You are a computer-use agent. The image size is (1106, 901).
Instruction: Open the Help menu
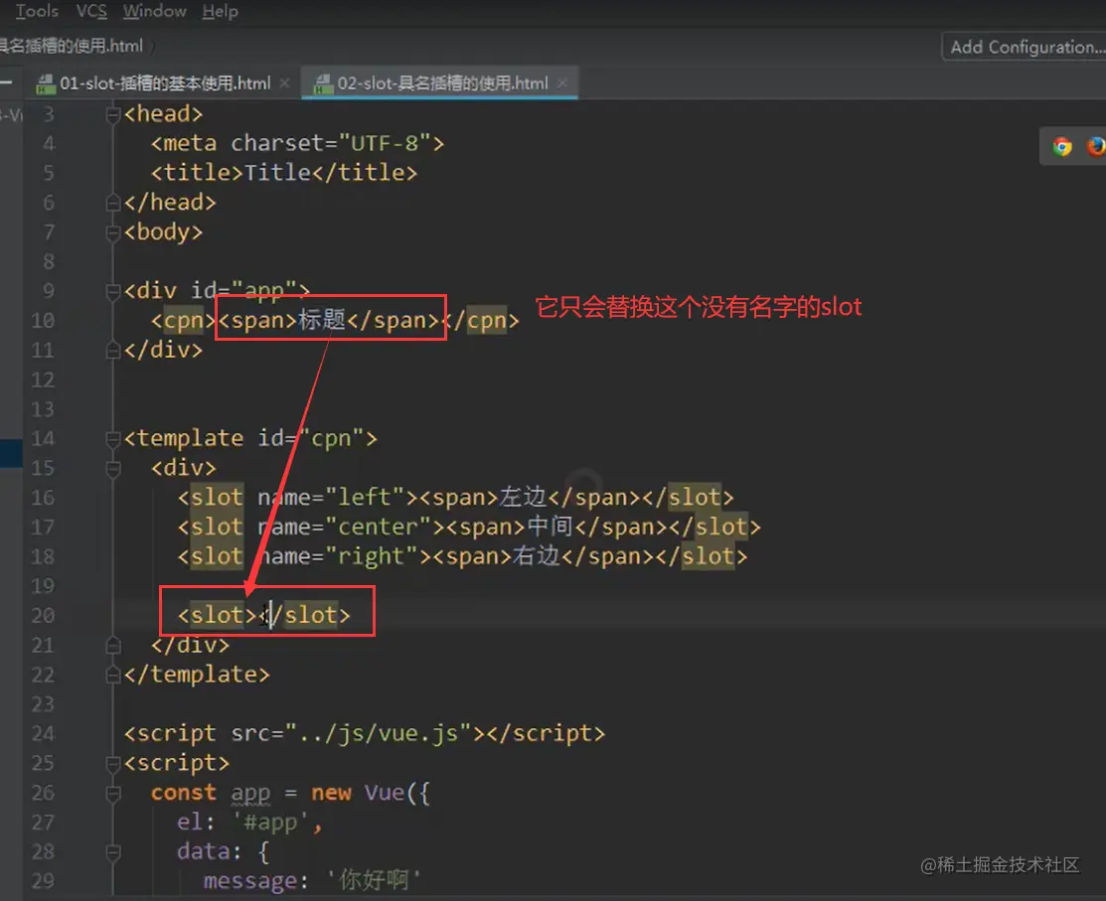click(220, 11)
